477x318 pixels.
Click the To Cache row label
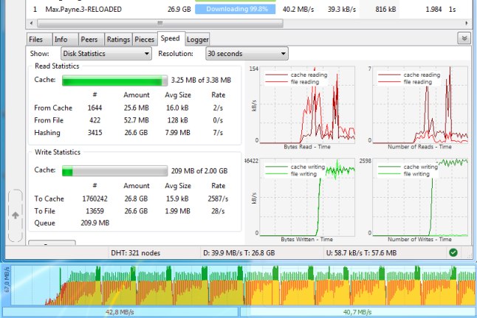pyautogui.click(x=49, y=198)
